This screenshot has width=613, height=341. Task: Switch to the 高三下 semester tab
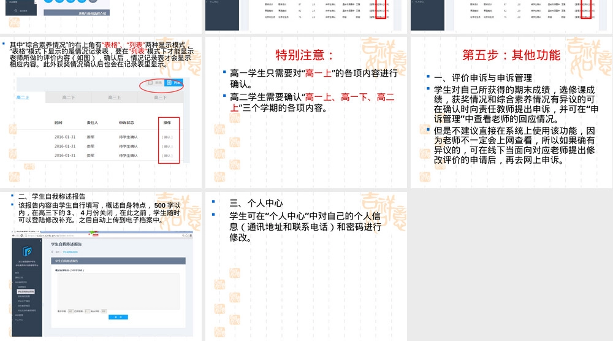160,98
